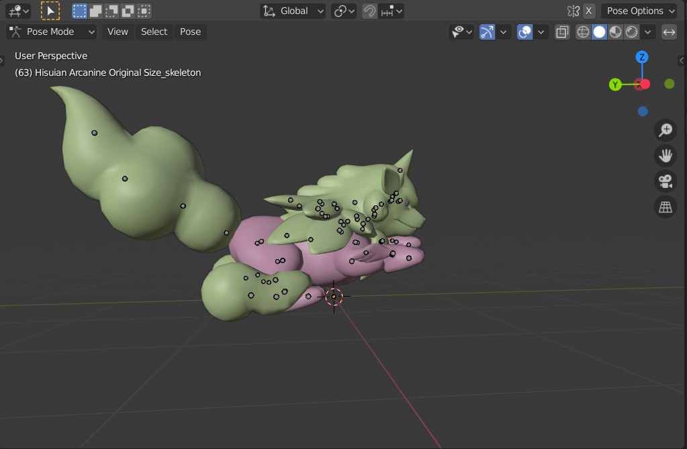The height and width of the screenshot is (449, 687).
Task: Open the Global transform orientation dropdown
Action: coord(293,11)
